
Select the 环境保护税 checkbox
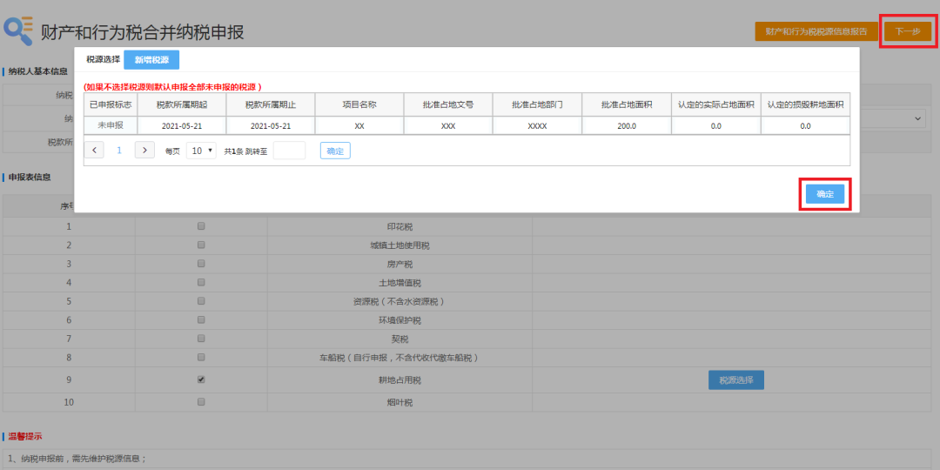pyautogui.click(x=201, y=320)
